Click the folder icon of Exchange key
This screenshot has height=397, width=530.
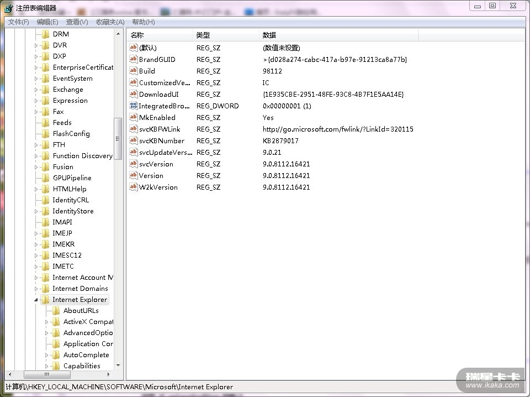click(x=45, y=90)
